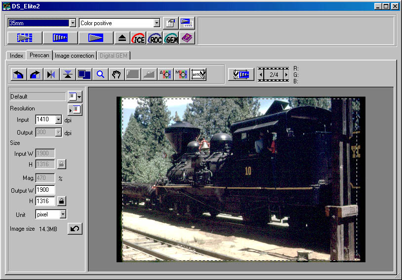Screen dimensions: 402x280
Task: Flip the image vertically
Action: [x=68, y=74]
